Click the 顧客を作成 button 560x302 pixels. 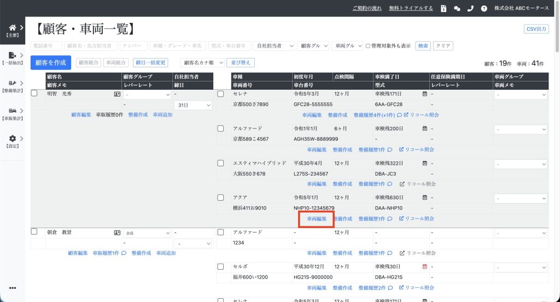tap(51, 63)
